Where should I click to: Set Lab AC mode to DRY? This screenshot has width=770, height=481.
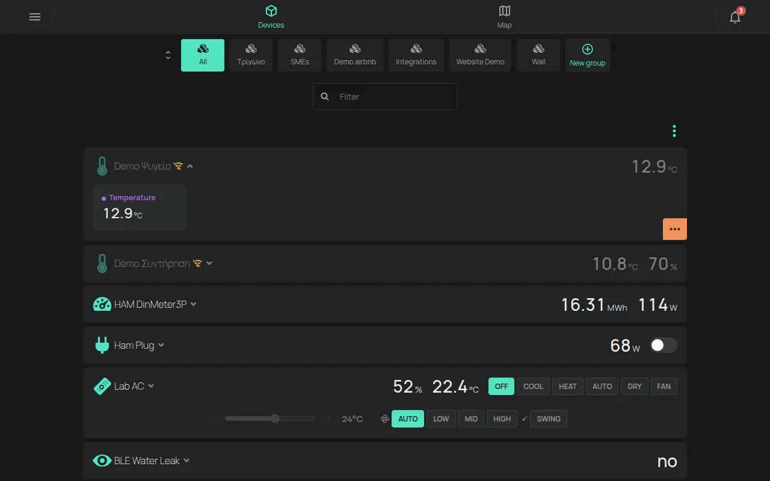point(635,387)
